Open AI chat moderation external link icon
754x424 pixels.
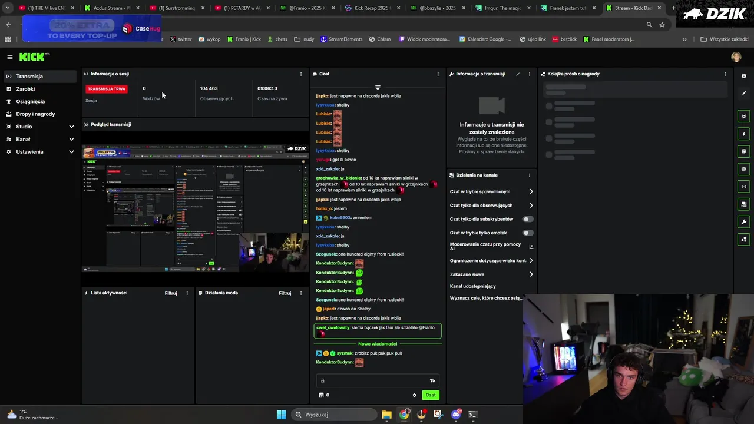pos(531,247)
